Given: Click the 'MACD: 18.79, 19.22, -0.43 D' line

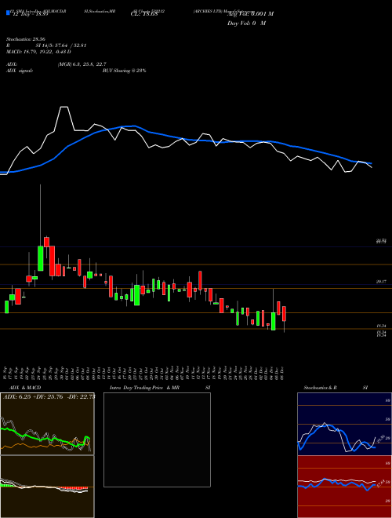Looking at the screenshot, I should (x=38, y=52).
